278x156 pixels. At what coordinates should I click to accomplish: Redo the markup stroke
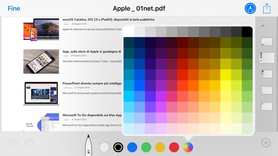click(x=29, y=143)
